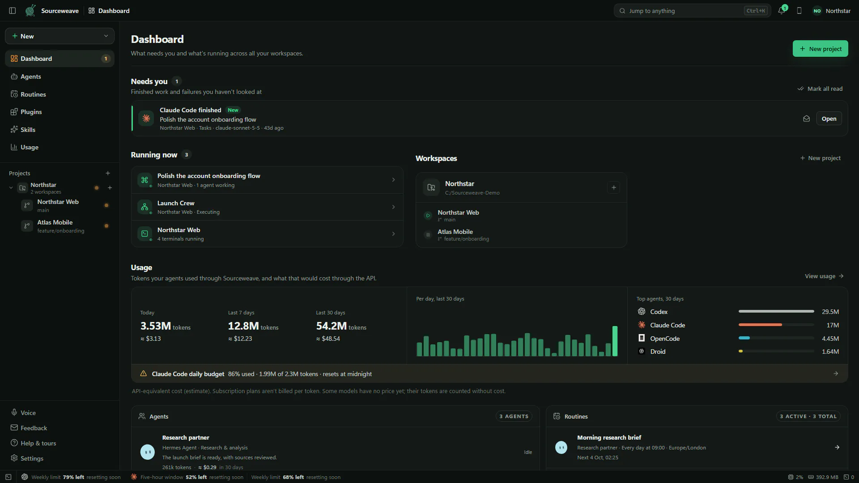
Task: Open Routines in sidebar
Action: tap(60, 94)
